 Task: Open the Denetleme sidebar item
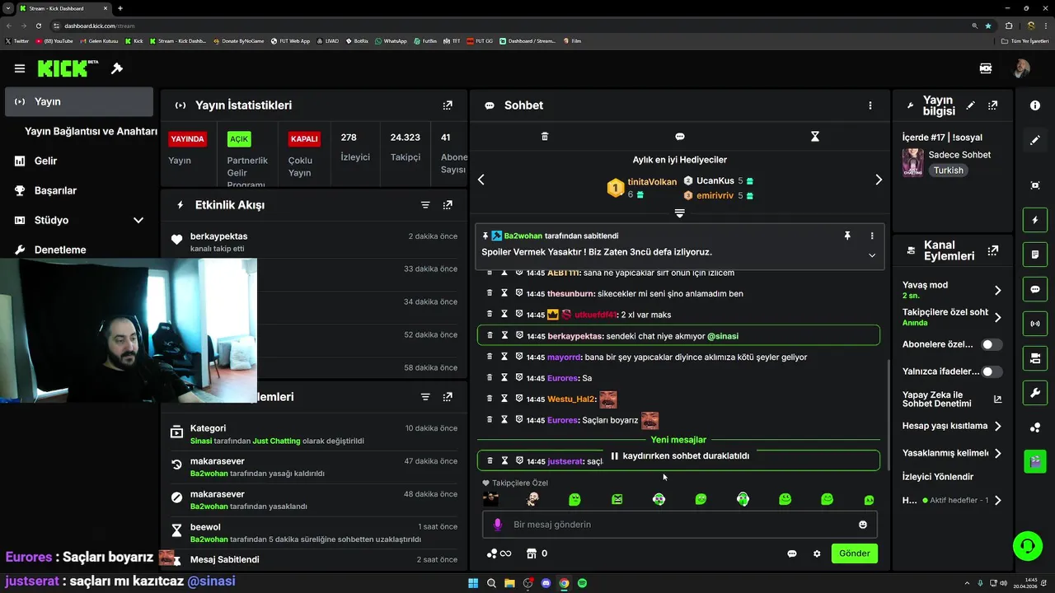pyautogui.click(x=60, y=250)
